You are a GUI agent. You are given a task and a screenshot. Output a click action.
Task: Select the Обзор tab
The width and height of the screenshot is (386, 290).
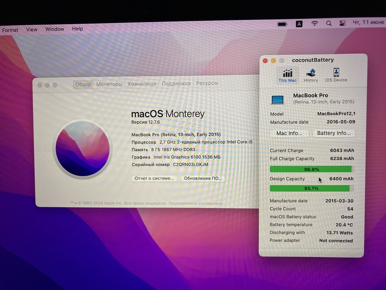point(83,84)
